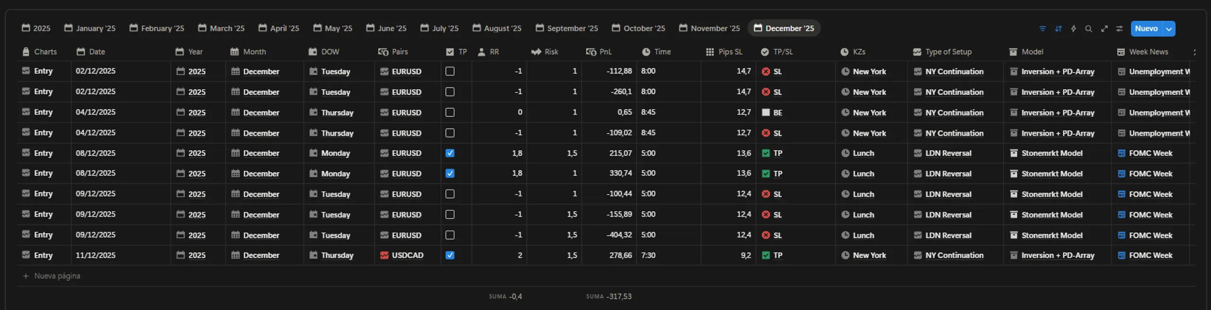The width and height of the screenshot is (1211, 310).
Task: Click the red SL icon in the -404,32 row
Action: click(765, 235)
